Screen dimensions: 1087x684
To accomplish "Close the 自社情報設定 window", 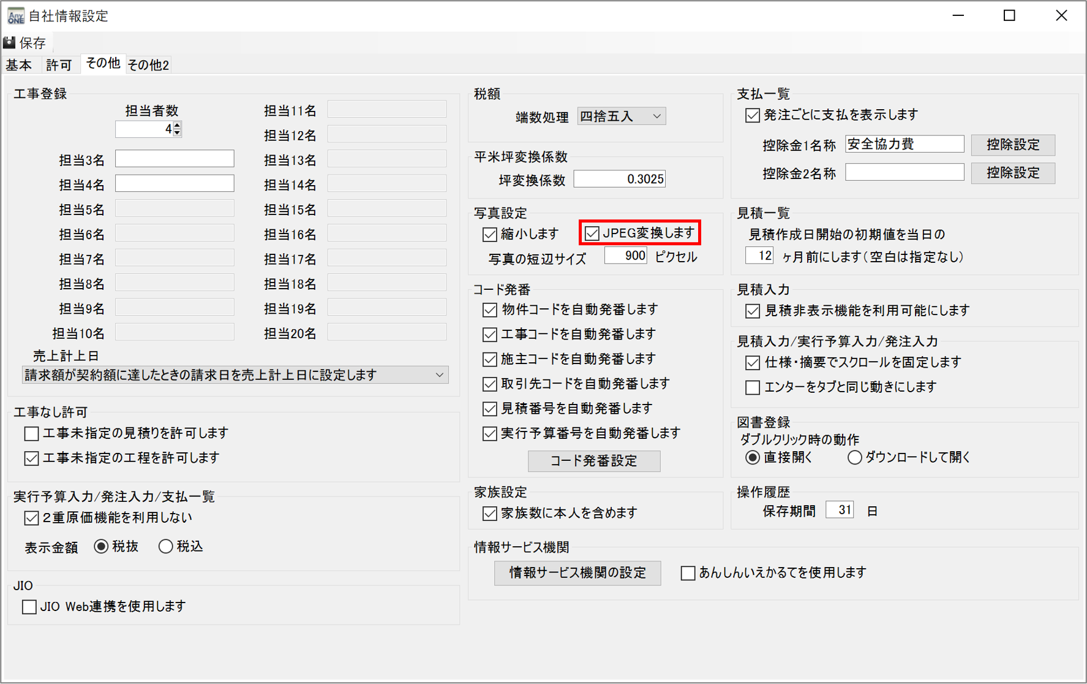I will 1061,16.
